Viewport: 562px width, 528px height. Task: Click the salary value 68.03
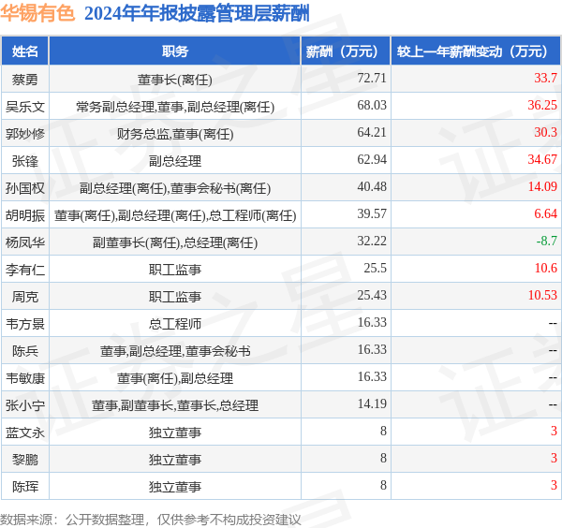[x=372, y=105]
